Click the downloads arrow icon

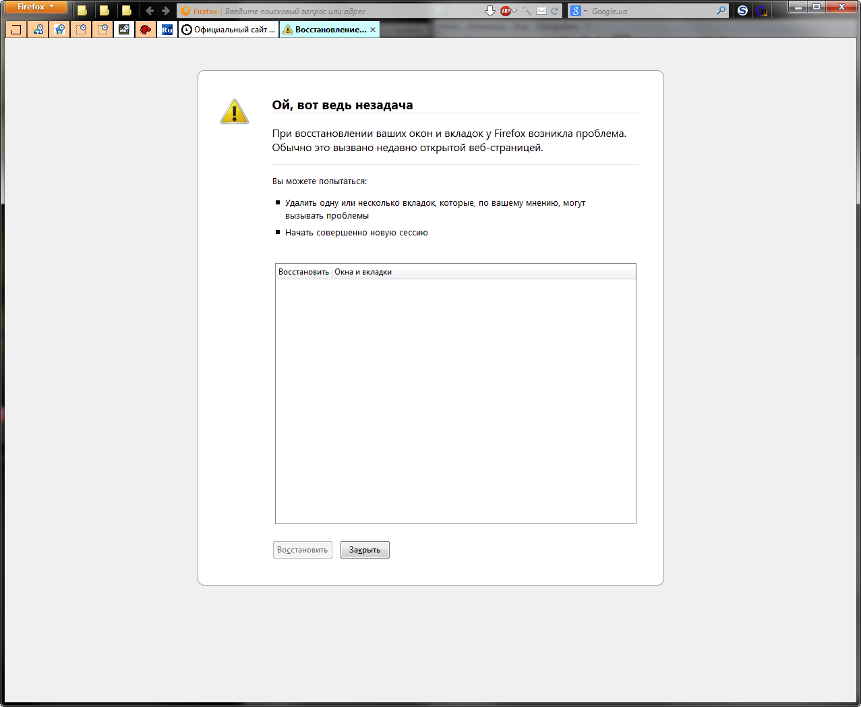click(x=490, y=11)
